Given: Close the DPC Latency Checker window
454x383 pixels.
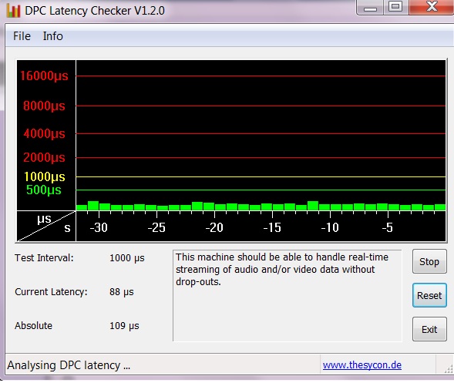Looking at the screenshot, I should point(432,7).
